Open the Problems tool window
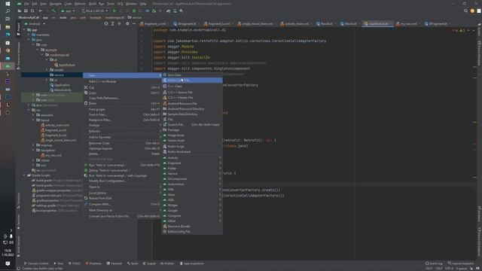The image size is (482, 271). click(93, 263)
